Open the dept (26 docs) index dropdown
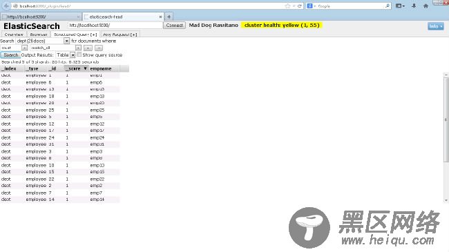Screen dimensions: 449x252 click(x=42, y=41)
